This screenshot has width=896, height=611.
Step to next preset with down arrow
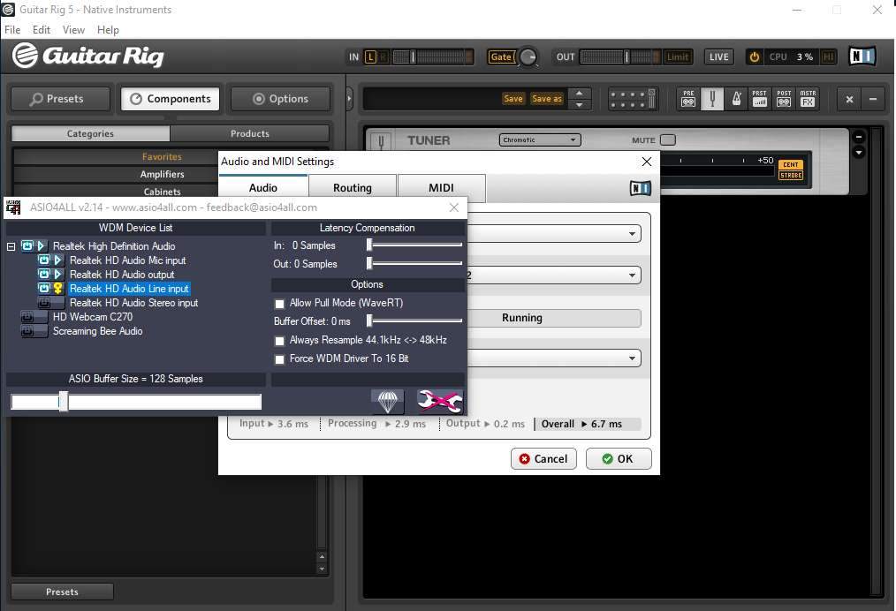pos(580,104)
